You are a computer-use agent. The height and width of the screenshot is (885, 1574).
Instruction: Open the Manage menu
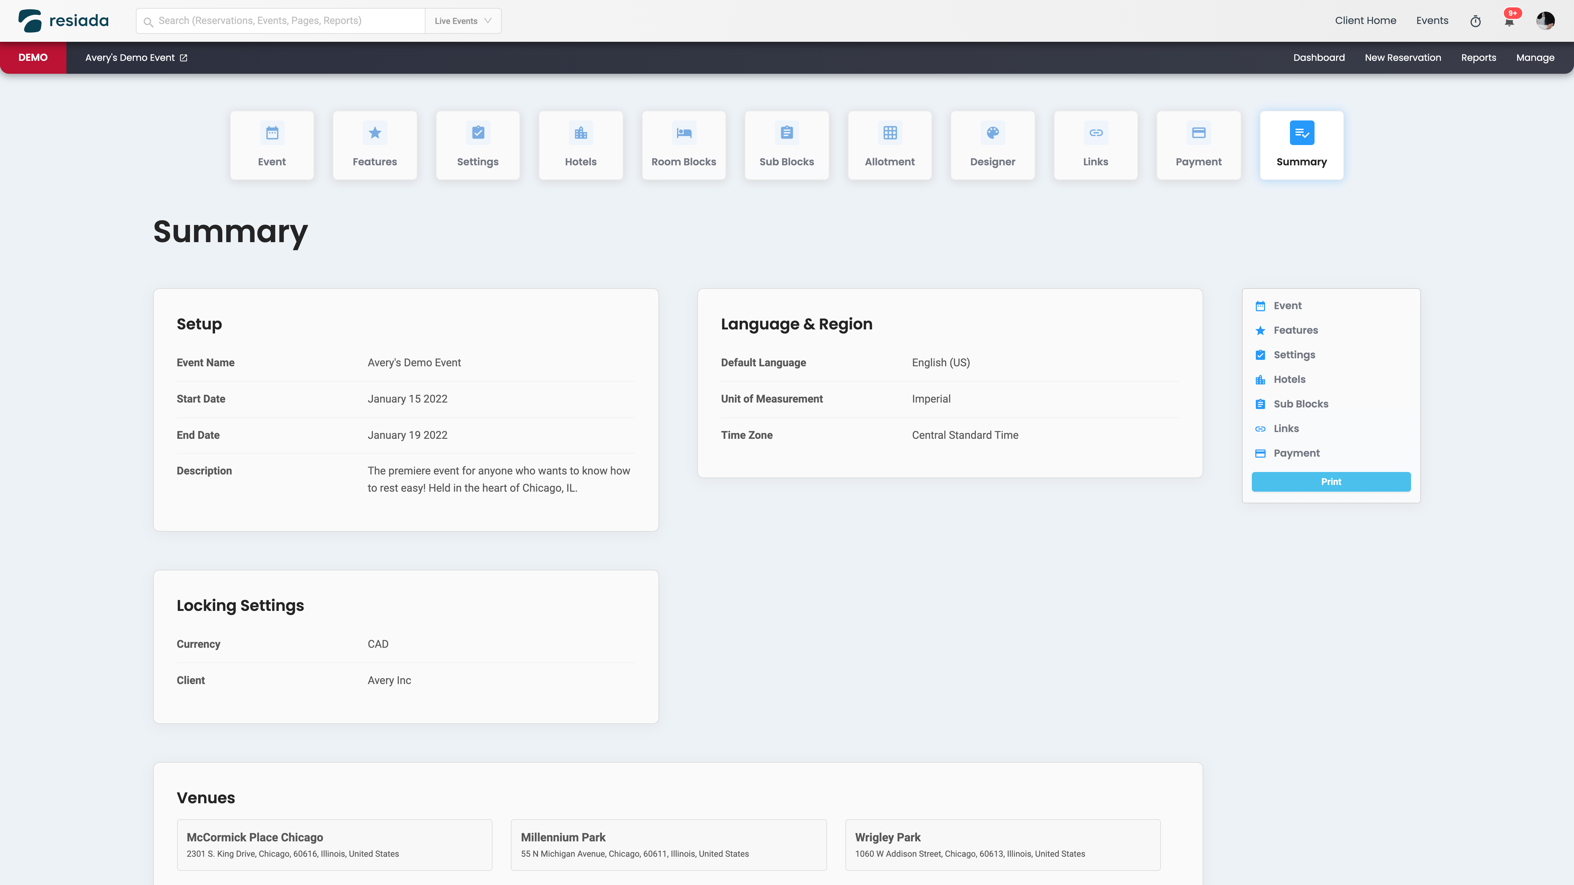pyautogui.click(x=1534, y=58)
